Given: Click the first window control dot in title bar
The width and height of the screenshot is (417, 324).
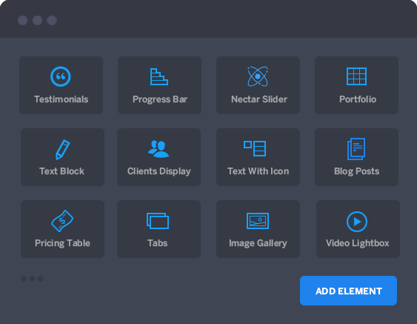Looking at the screenshot, I should (x=23, y=21).
